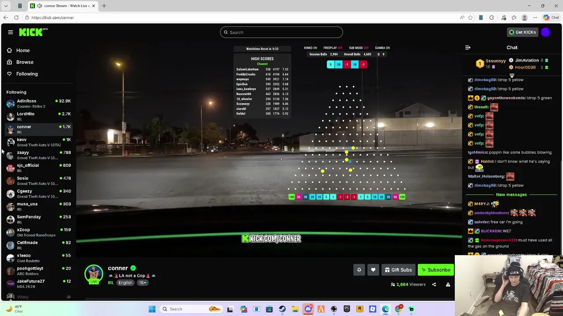Open the purple user avatar menu
The image size is (563, 316).
coord(545,32)
